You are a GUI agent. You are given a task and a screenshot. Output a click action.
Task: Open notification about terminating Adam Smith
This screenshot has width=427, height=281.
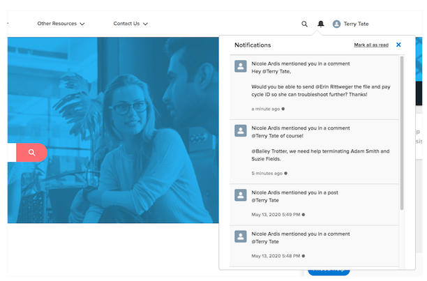point(314,152)
